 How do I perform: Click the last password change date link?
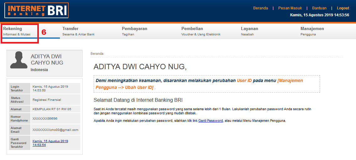pos(50,143)
